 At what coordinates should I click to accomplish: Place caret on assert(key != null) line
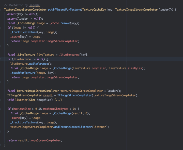[23, 14]
